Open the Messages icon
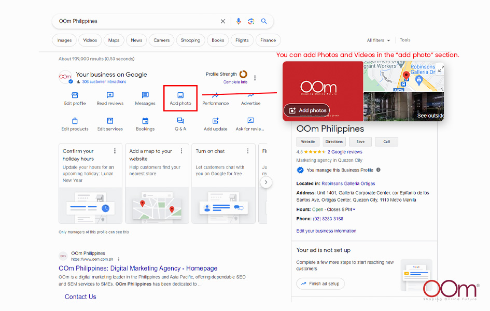The image size is (490, 311). [145, 95]
